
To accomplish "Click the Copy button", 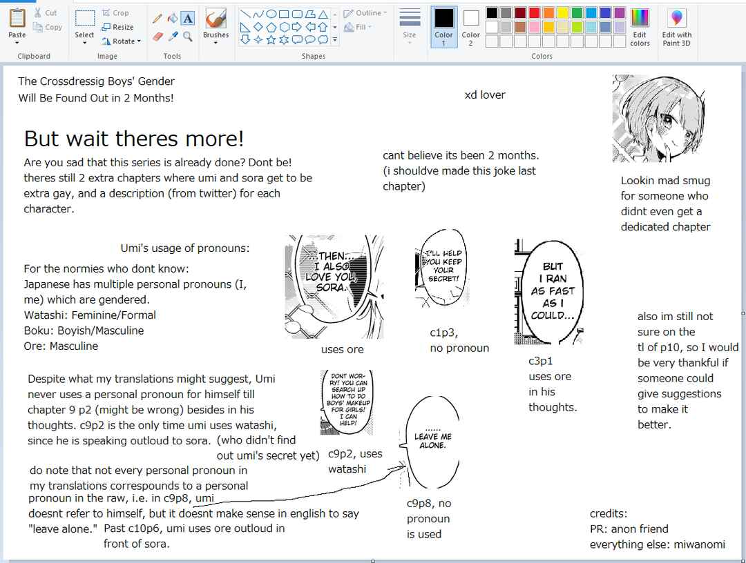I will [x=48, y=27].
